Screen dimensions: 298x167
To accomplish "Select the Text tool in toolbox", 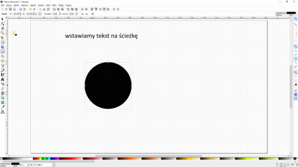I will tap(2, 79).
